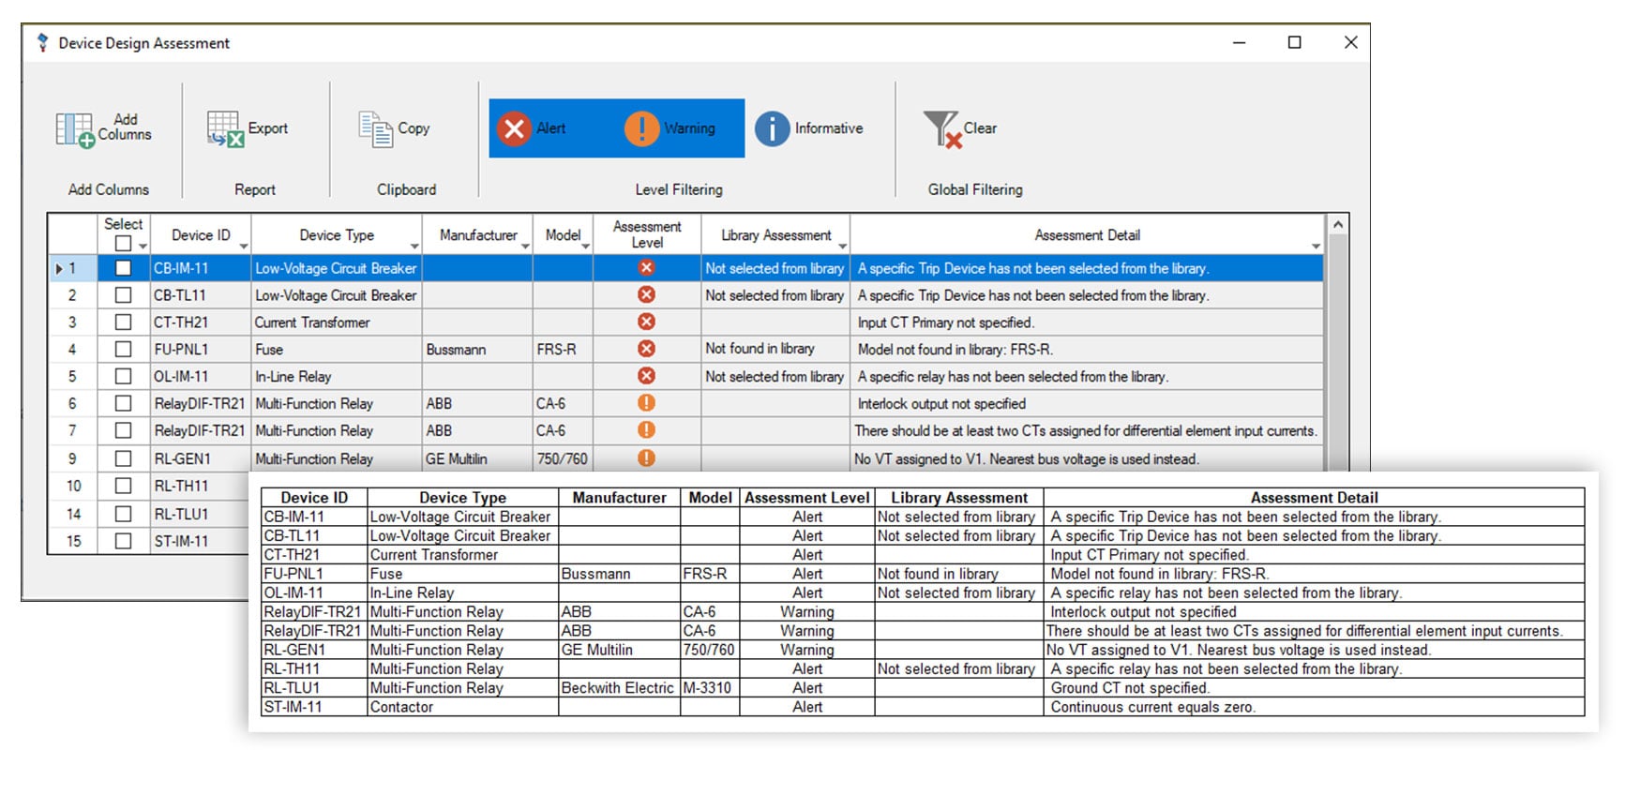This screenshot has height=795, width=1625.
Task: Export the assessment report to Excel
Action: [x=226, y=129]
